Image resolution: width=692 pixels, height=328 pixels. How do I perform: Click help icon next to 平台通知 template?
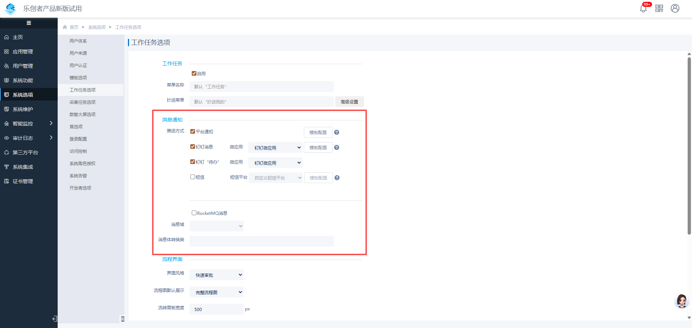point(337,132)
